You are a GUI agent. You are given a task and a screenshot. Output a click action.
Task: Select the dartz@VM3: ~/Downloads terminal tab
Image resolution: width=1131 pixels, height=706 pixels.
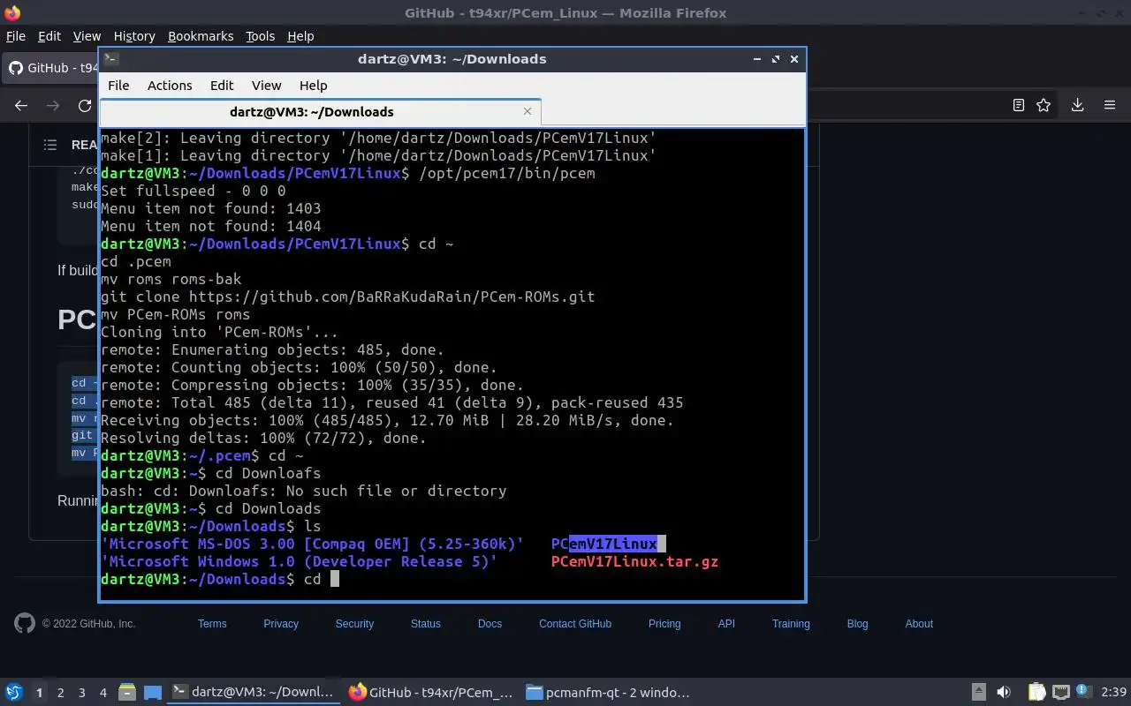click(312, 112)
